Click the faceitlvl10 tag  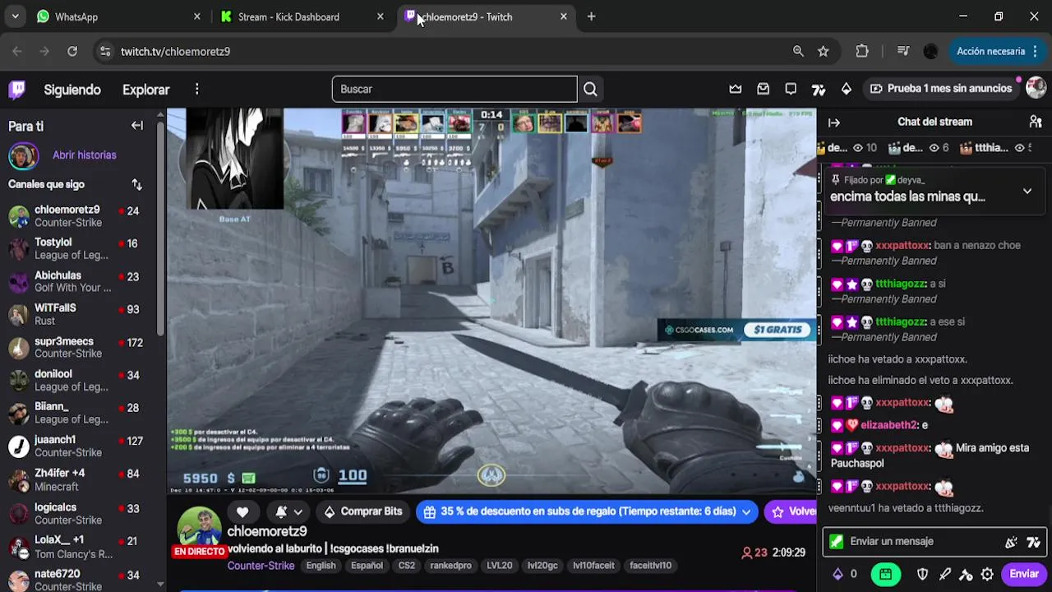pos(650,566)
